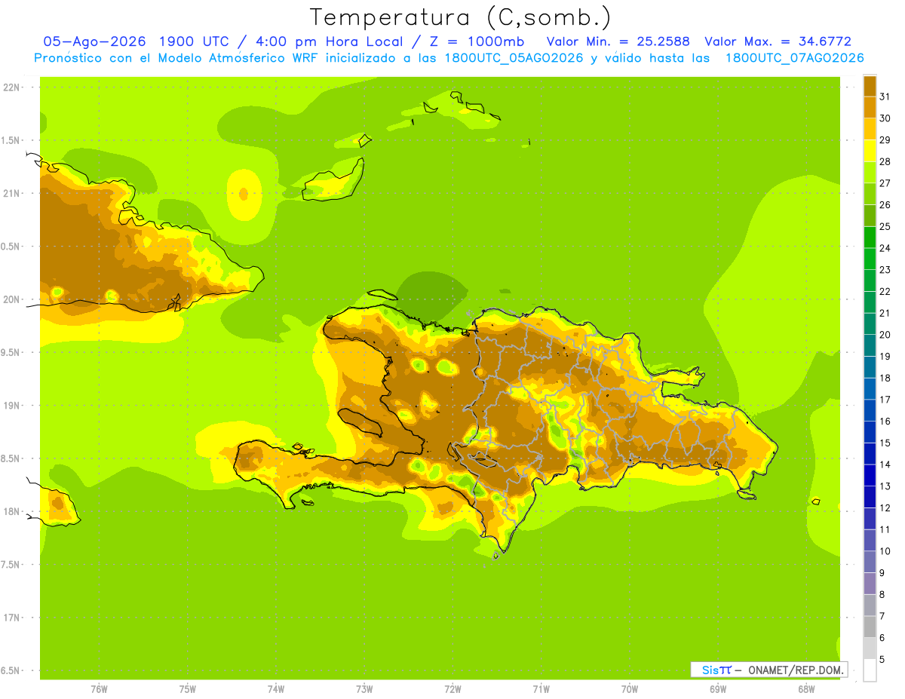This screenshot has height=699, width=905.
Task: Click the "19N" latitude axis label
Action: 11,406
